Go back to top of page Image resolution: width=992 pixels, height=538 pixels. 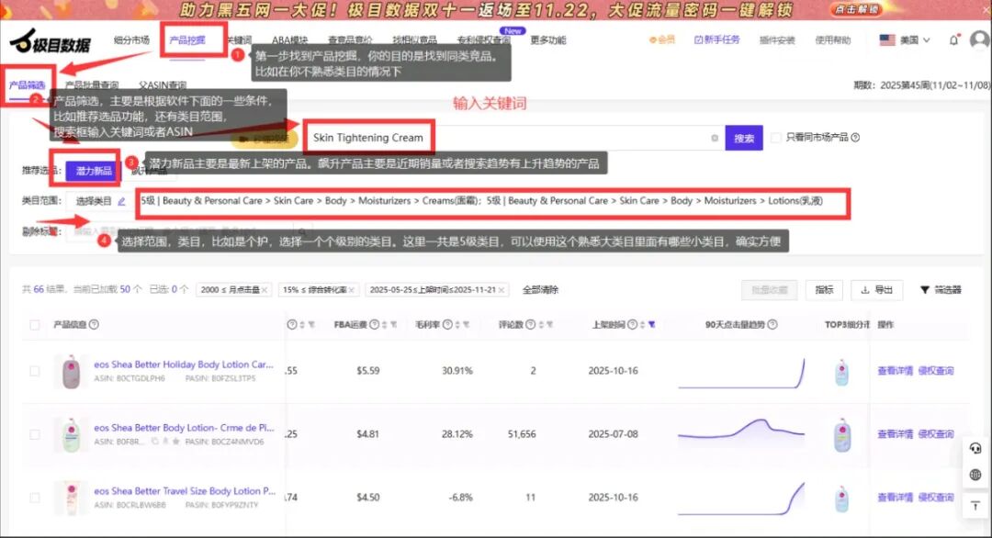[x=975, y=505]
